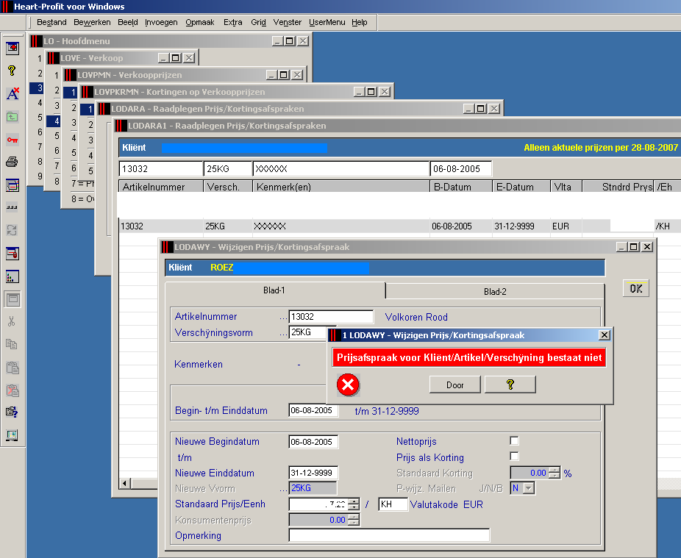Click the pressed blank-window icon in the sidebar
This screenshot has width=681, height=558.
[x=13, y=299]
